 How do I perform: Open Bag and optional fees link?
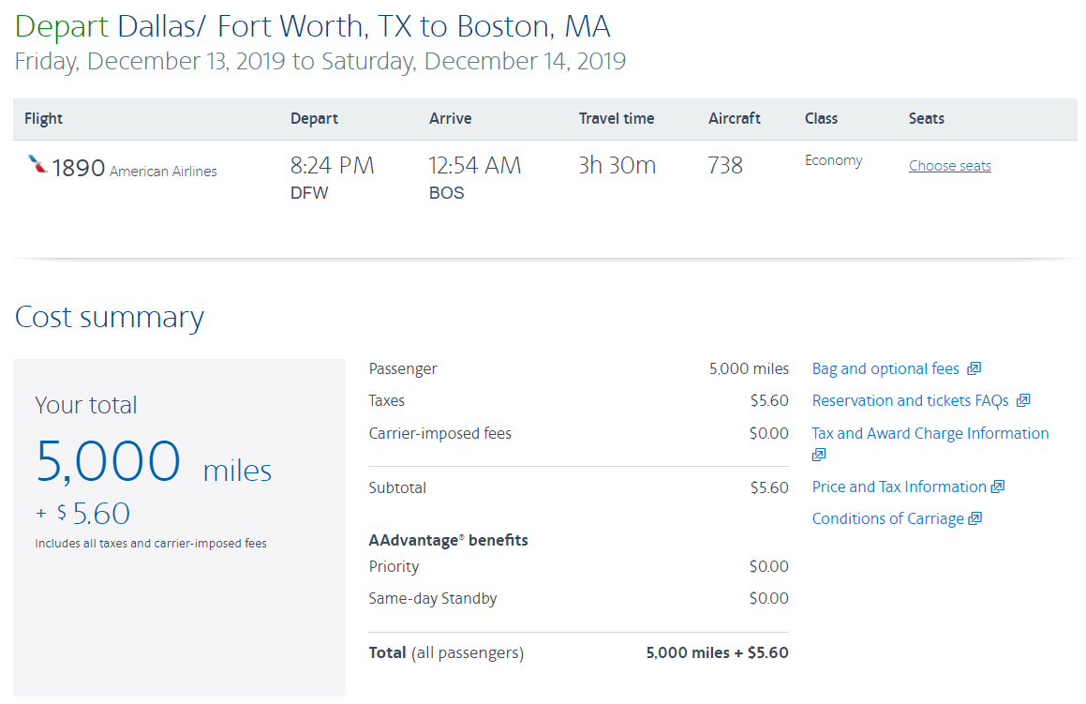click(x=885, y=368)
